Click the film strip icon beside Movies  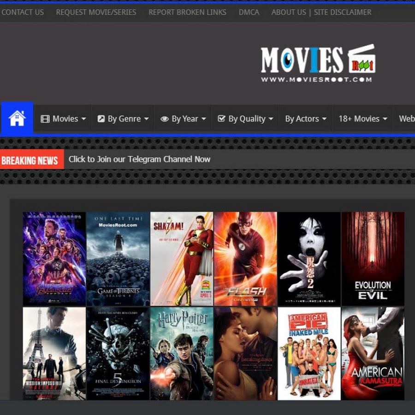point(45,119)
